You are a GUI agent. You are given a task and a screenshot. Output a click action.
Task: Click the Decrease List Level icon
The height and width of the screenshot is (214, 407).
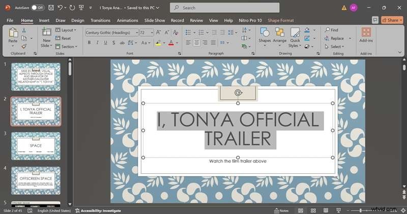coord(214,33)
